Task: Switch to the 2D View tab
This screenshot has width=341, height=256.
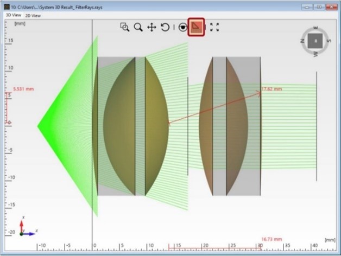Action: (x=33, y=16)
